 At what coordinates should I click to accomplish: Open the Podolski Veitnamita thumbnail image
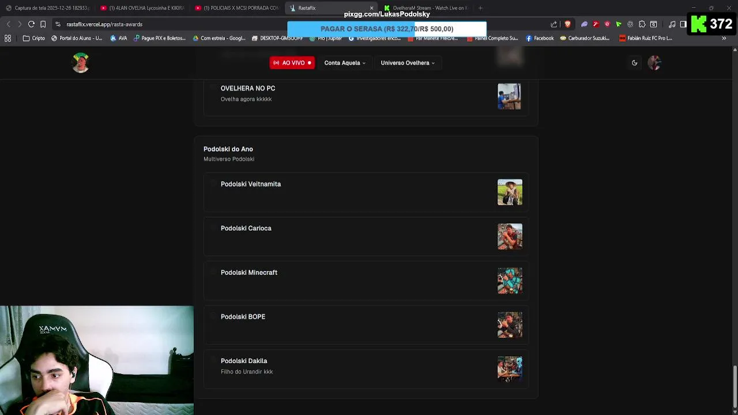click(510, 192)
